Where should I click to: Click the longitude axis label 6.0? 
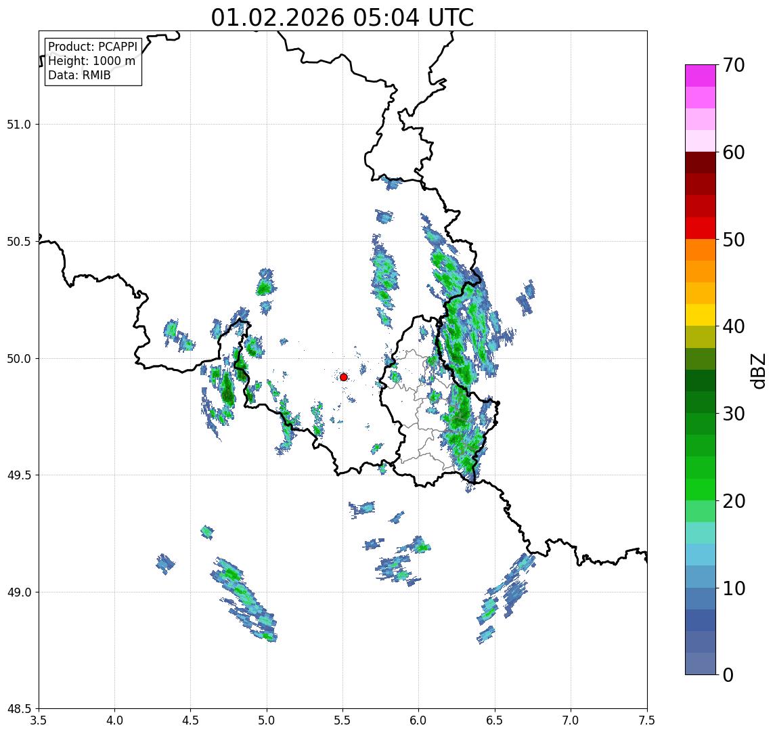(x=419, y=720)
